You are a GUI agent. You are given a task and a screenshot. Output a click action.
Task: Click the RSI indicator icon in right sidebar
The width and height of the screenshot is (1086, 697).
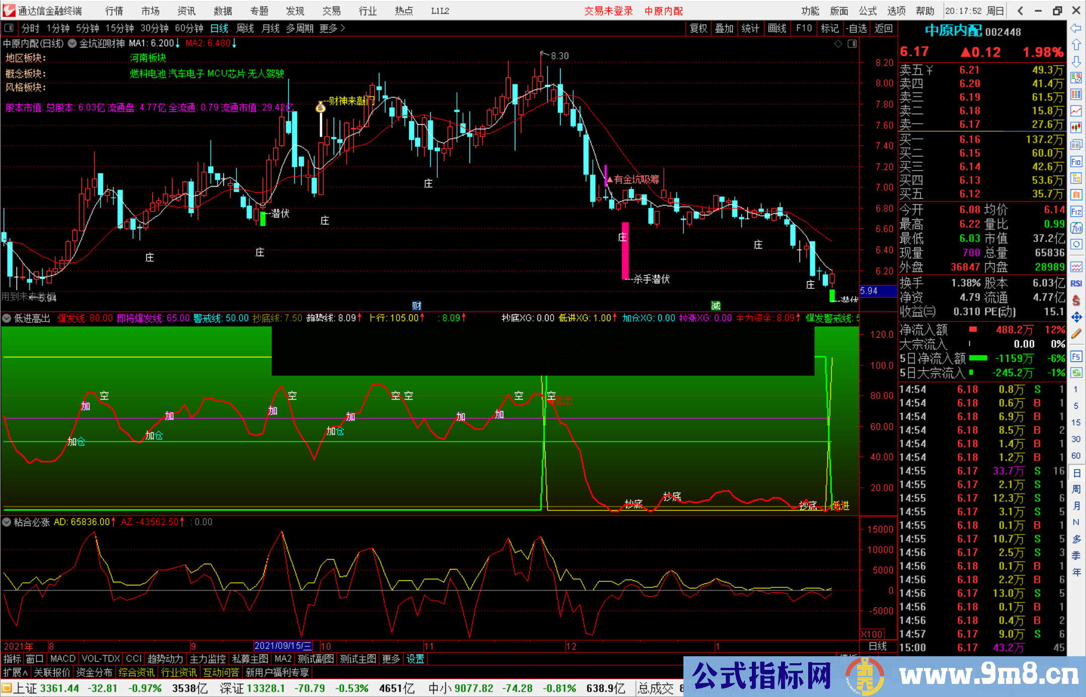coord(1076,283)
